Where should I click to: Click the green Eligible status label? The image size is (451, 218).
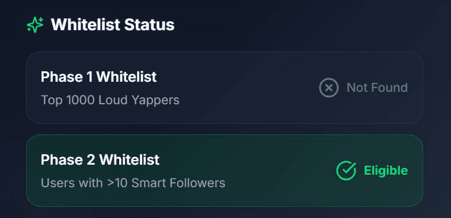tap(386, 171)
